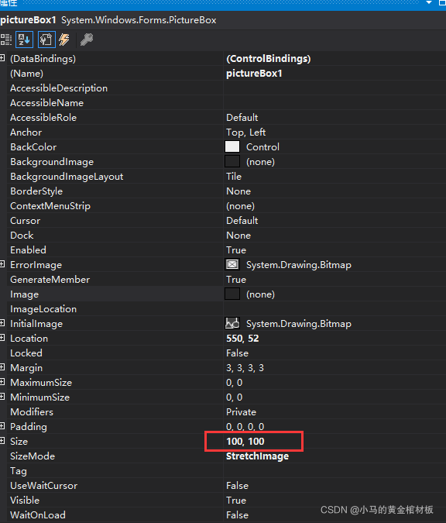Expand the Location property node
Screen dimensions: 446x523
point(2,338)
